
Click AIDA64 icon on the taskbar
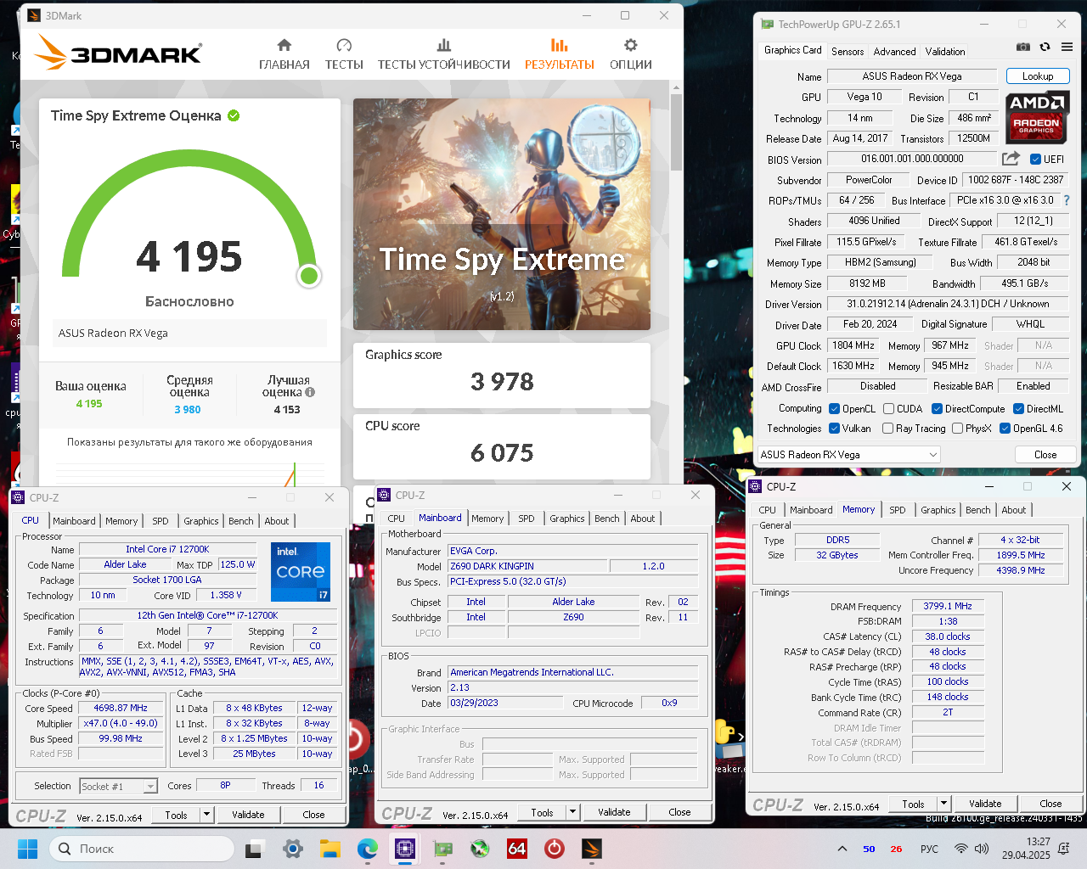click(517, 849)
